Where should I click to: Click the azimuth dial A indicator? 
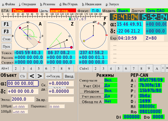[28, 36]
